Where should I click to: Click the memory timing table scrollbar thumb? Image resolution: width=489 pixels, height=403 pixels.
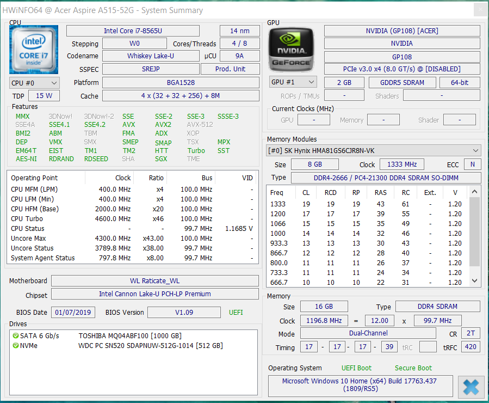click(x=474, y=231)
